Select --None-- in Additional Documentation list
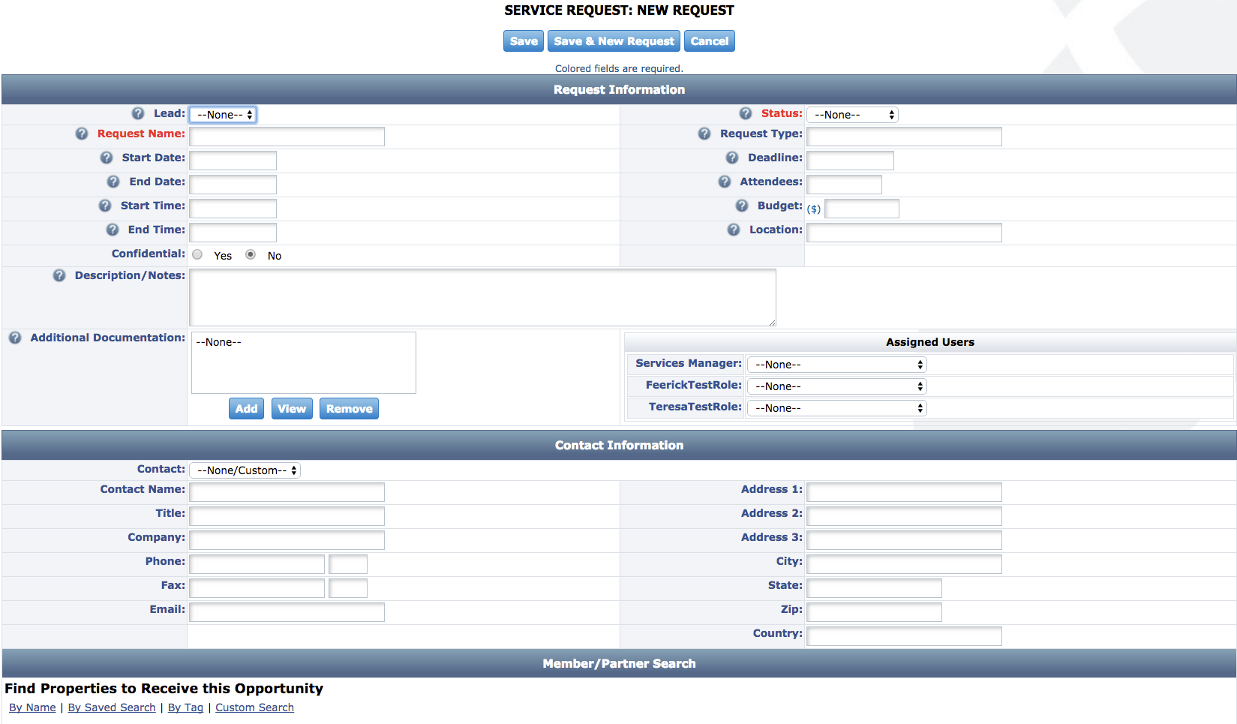Viewport: 1237px width, 724px height. pos(219,342)
